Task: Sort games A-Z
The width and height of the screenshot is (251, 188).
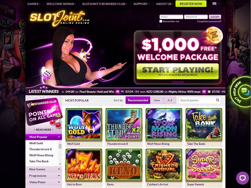Action: (x=170, y=100)
